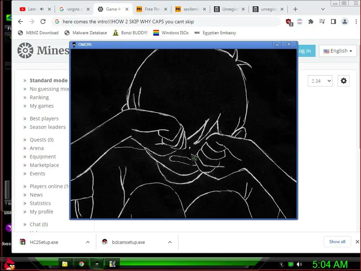Select No guessing mode link
This screenshot has width=361, height=271.
pyautogui.click(x=49, y=89)
